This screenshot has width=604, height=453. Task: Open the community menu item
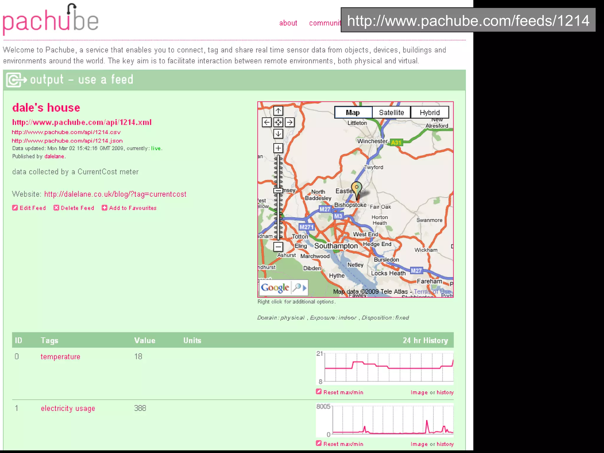(x=325, y=23)
